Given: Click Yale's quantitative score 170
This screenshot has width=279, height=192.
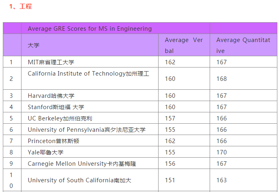Looking at the screenshot, I should click(221, 152).
